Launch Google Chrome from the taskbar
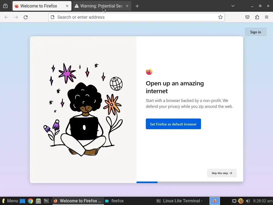Screen dimensions: 273x205 point(30,201)
